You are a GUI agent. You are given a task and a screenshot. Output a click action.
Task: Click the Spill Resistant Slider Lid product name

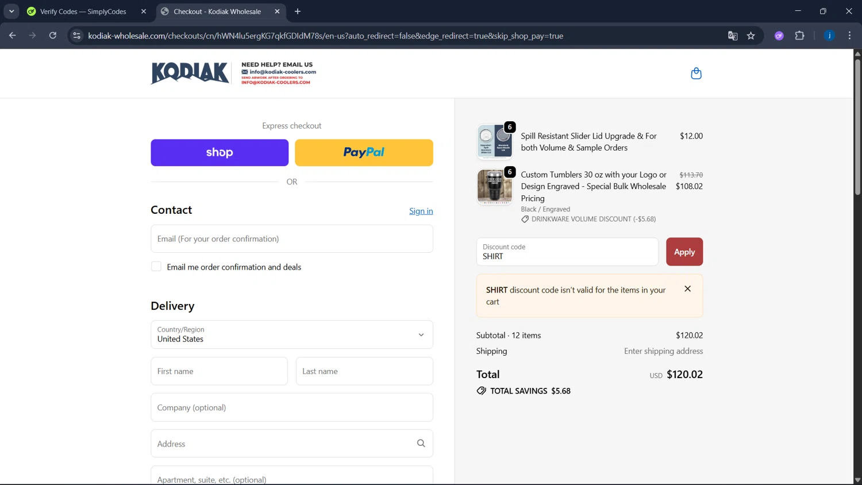tap(589, 142)
